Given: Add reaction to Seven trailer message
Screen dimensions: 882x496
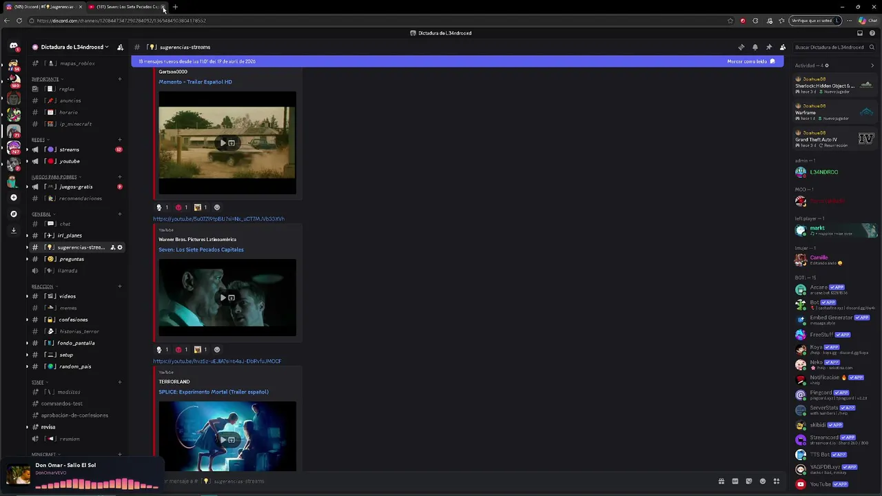Looking at the screenshot, I should 217,349.
